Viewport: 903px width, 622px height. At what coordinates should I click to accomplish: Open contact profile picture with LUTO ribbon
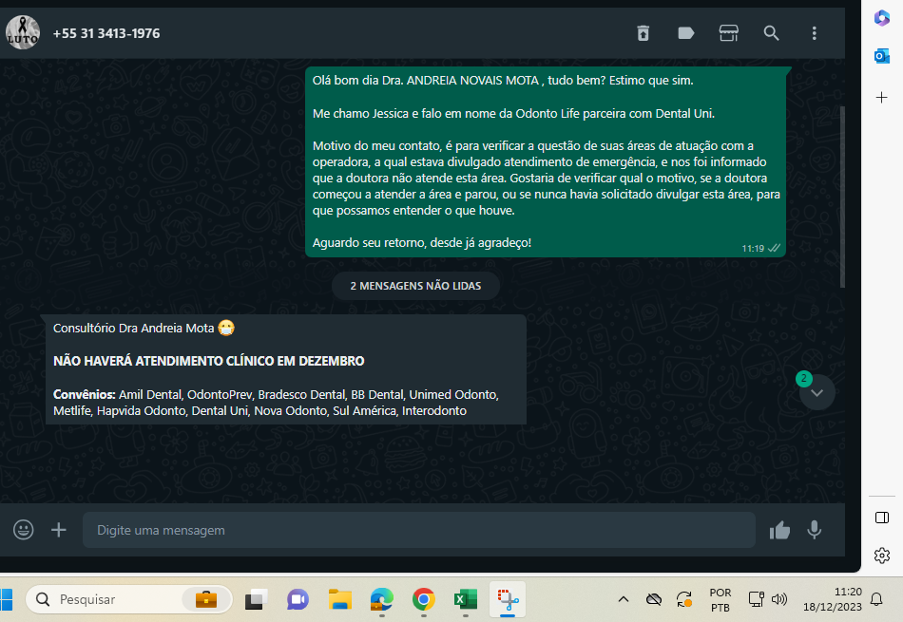coord(23,33)
